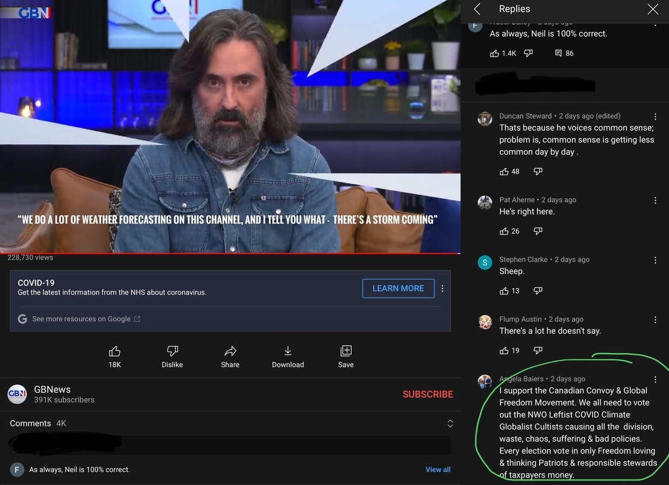Open options menu for Stephen Clarke's comment
This screenshot has width=669, height=485.
coord(655,260)
